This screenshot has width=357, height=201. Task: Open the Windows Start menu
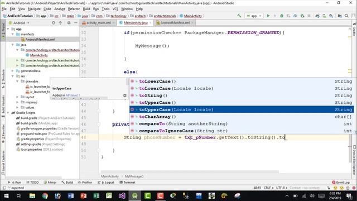[6, 196]
